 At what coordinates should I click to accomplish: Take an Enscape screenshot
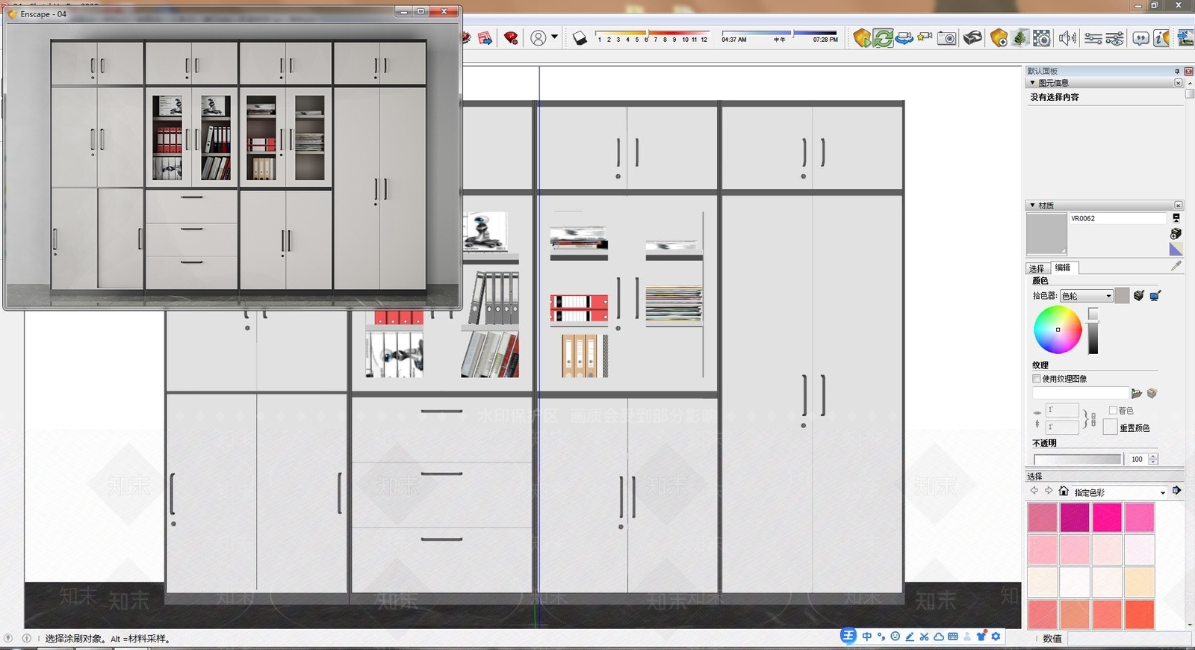pos(947,37)
